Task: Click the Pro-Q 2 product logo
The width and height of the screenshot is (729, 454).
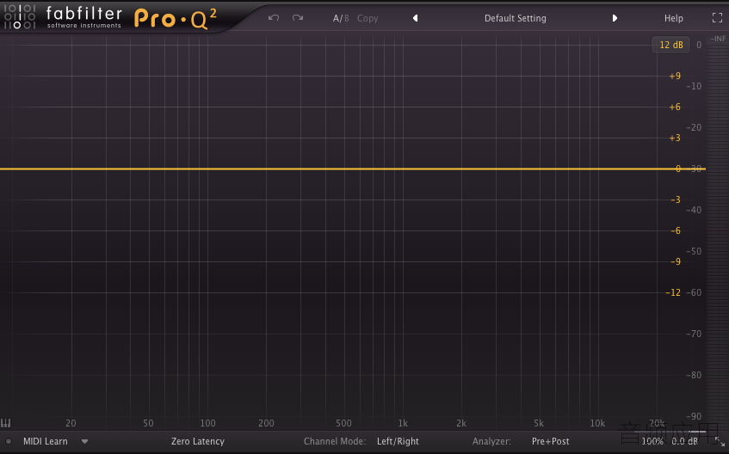Action: (x=176, y=19)
